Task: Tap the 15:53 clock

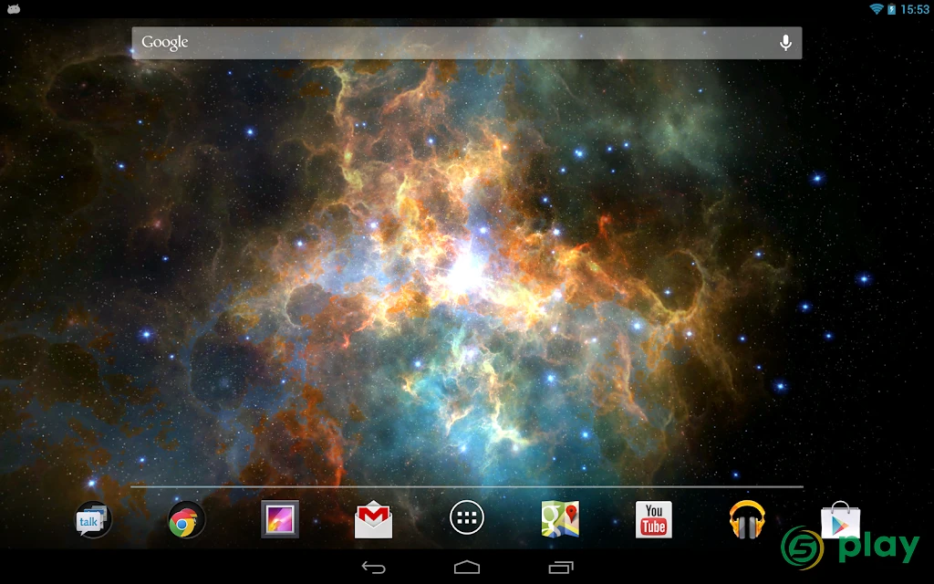Action: 914,9
